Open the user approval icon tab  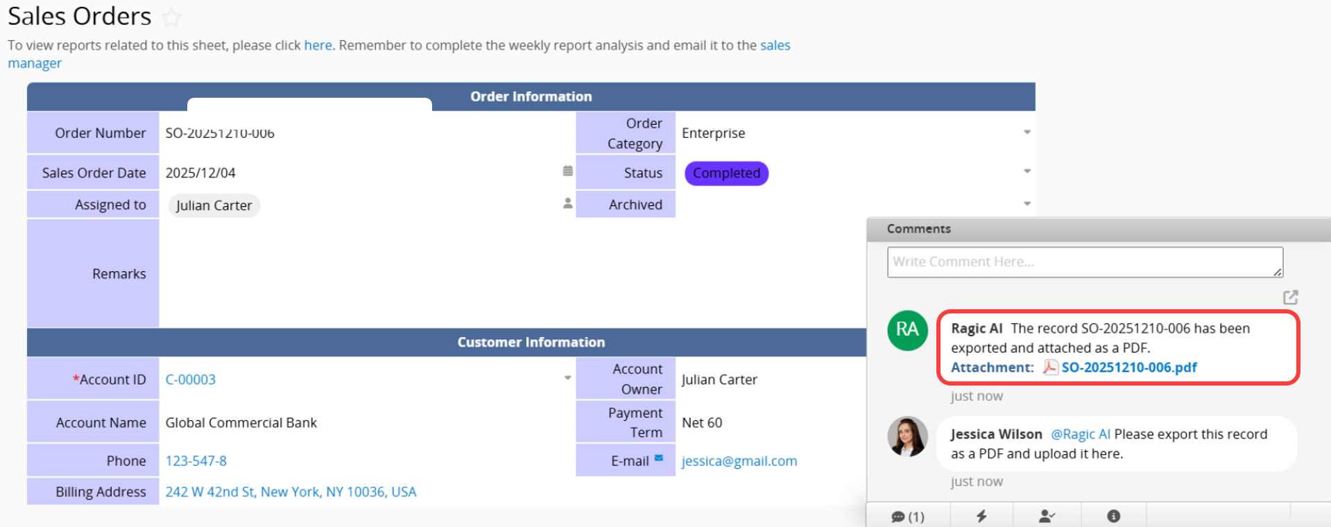point(1047,516)
